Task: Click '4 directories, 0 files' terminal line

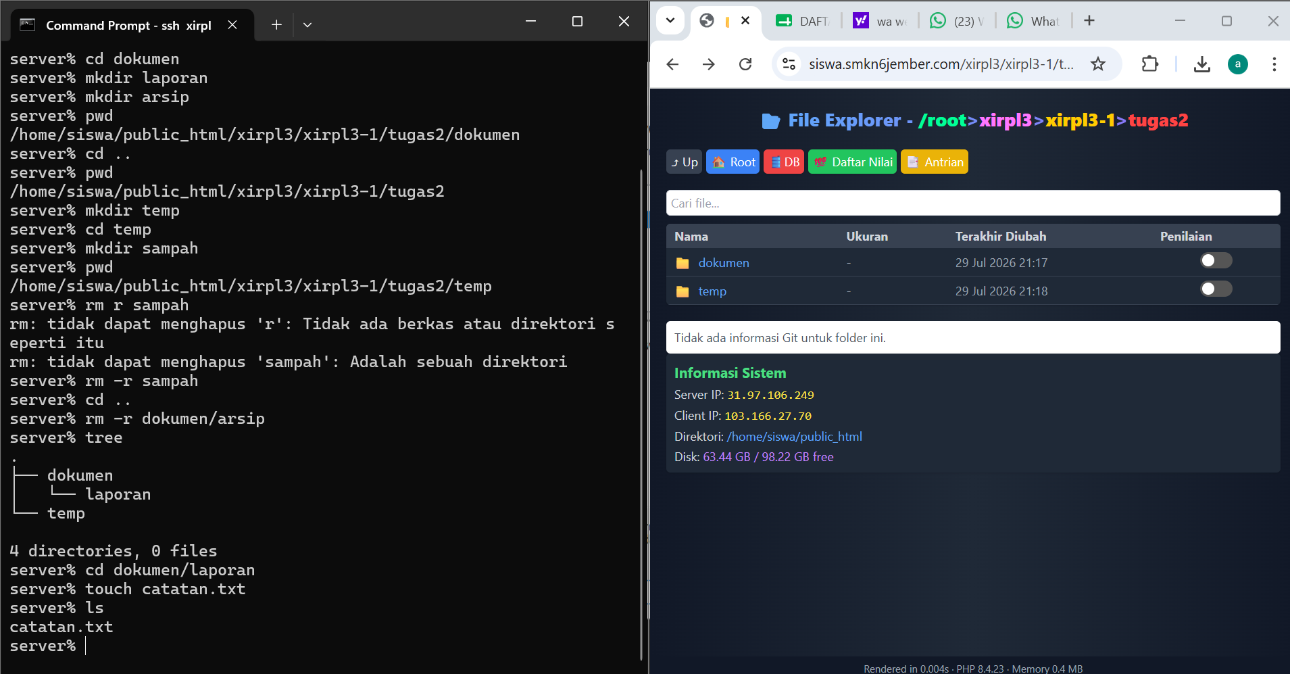Action: [114, 552]
